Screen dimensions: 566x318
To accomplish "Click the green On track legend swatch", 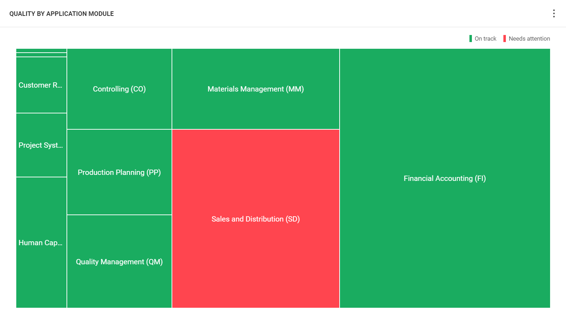I will point(470,39).
